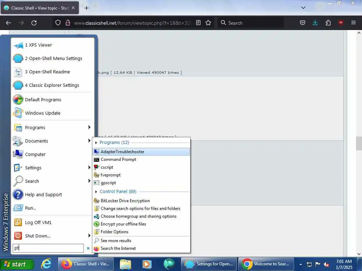Open the Open-Shell Readme entry
Viewport: 362px width, 271px height.
pos(53,72)
